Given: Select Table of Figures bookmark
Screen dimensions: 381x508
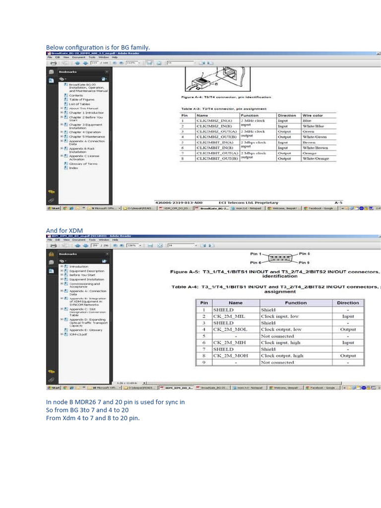Looking at the screenshot, I should [x=82, y=100].
